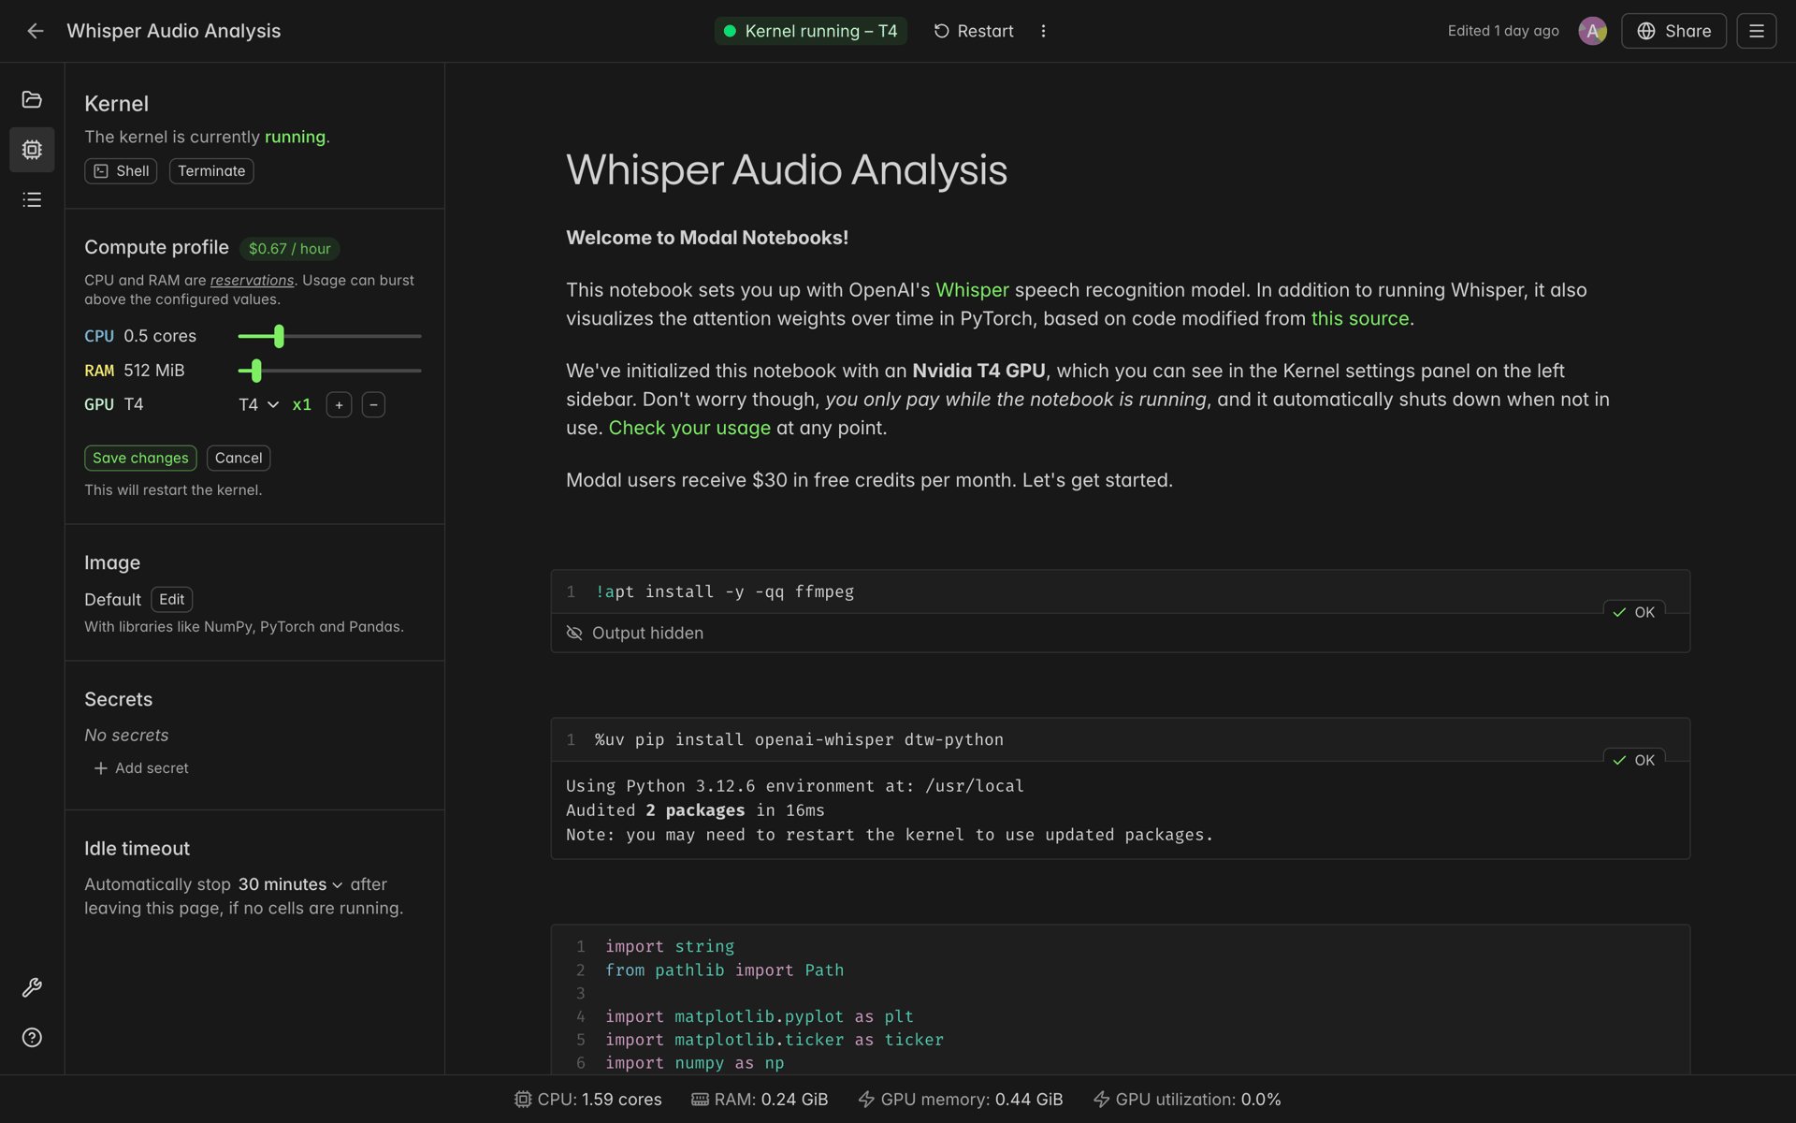Click the user avatar icon
The height and width of the screenshot is (1123, 1796).
[1592, 31]
